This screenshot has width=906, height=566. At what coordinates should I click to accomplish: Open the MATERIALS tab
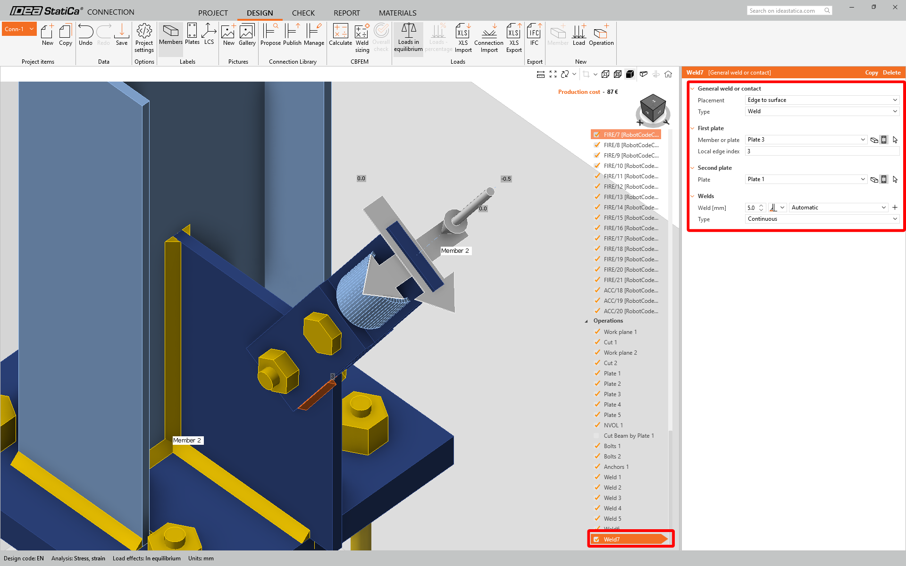(x=397, y=13)
